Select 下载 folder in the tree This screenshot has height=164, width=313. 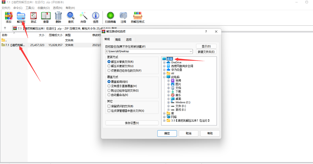coord(178,91)
